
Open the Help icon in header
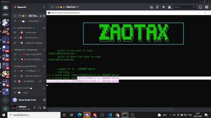(x=207, y=7)
